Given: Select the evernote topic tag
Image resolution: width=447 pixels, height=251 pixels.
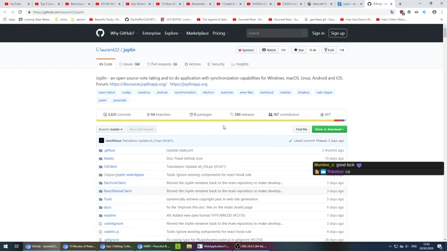Looking at the screenshot, I should (226, 92).
